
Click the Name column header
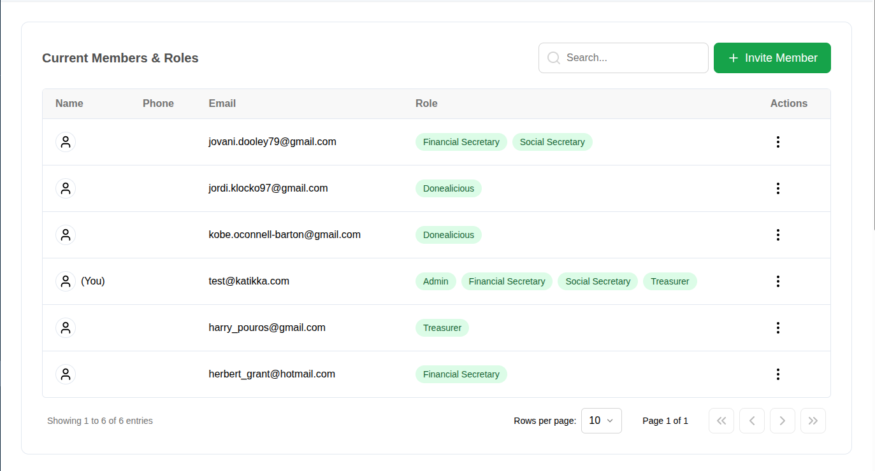coord(69,104)
